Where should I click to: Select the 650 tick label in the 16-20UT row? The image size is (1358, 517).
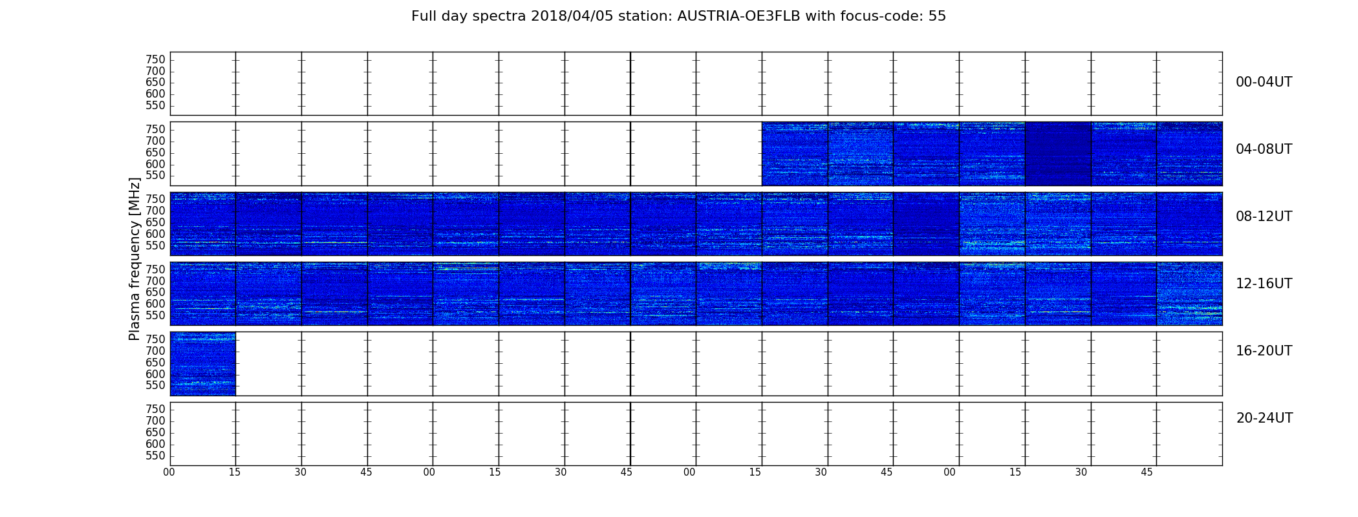(x=155, y=363)
